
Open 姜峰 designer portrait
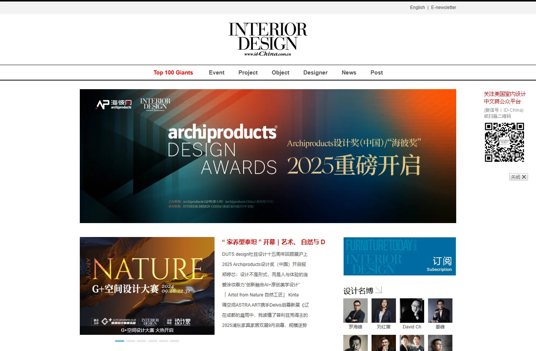coord(440,311)
